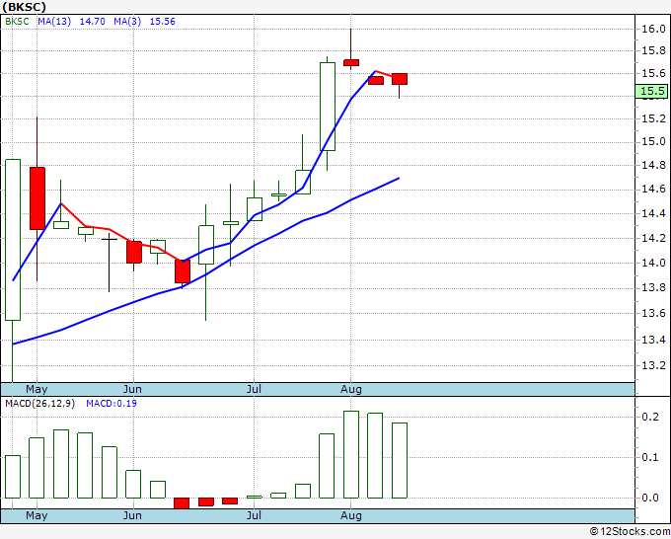Click Aug on the price chart time axis
The width and height of the screenshot is (671, 539).
tap(351, 390)
